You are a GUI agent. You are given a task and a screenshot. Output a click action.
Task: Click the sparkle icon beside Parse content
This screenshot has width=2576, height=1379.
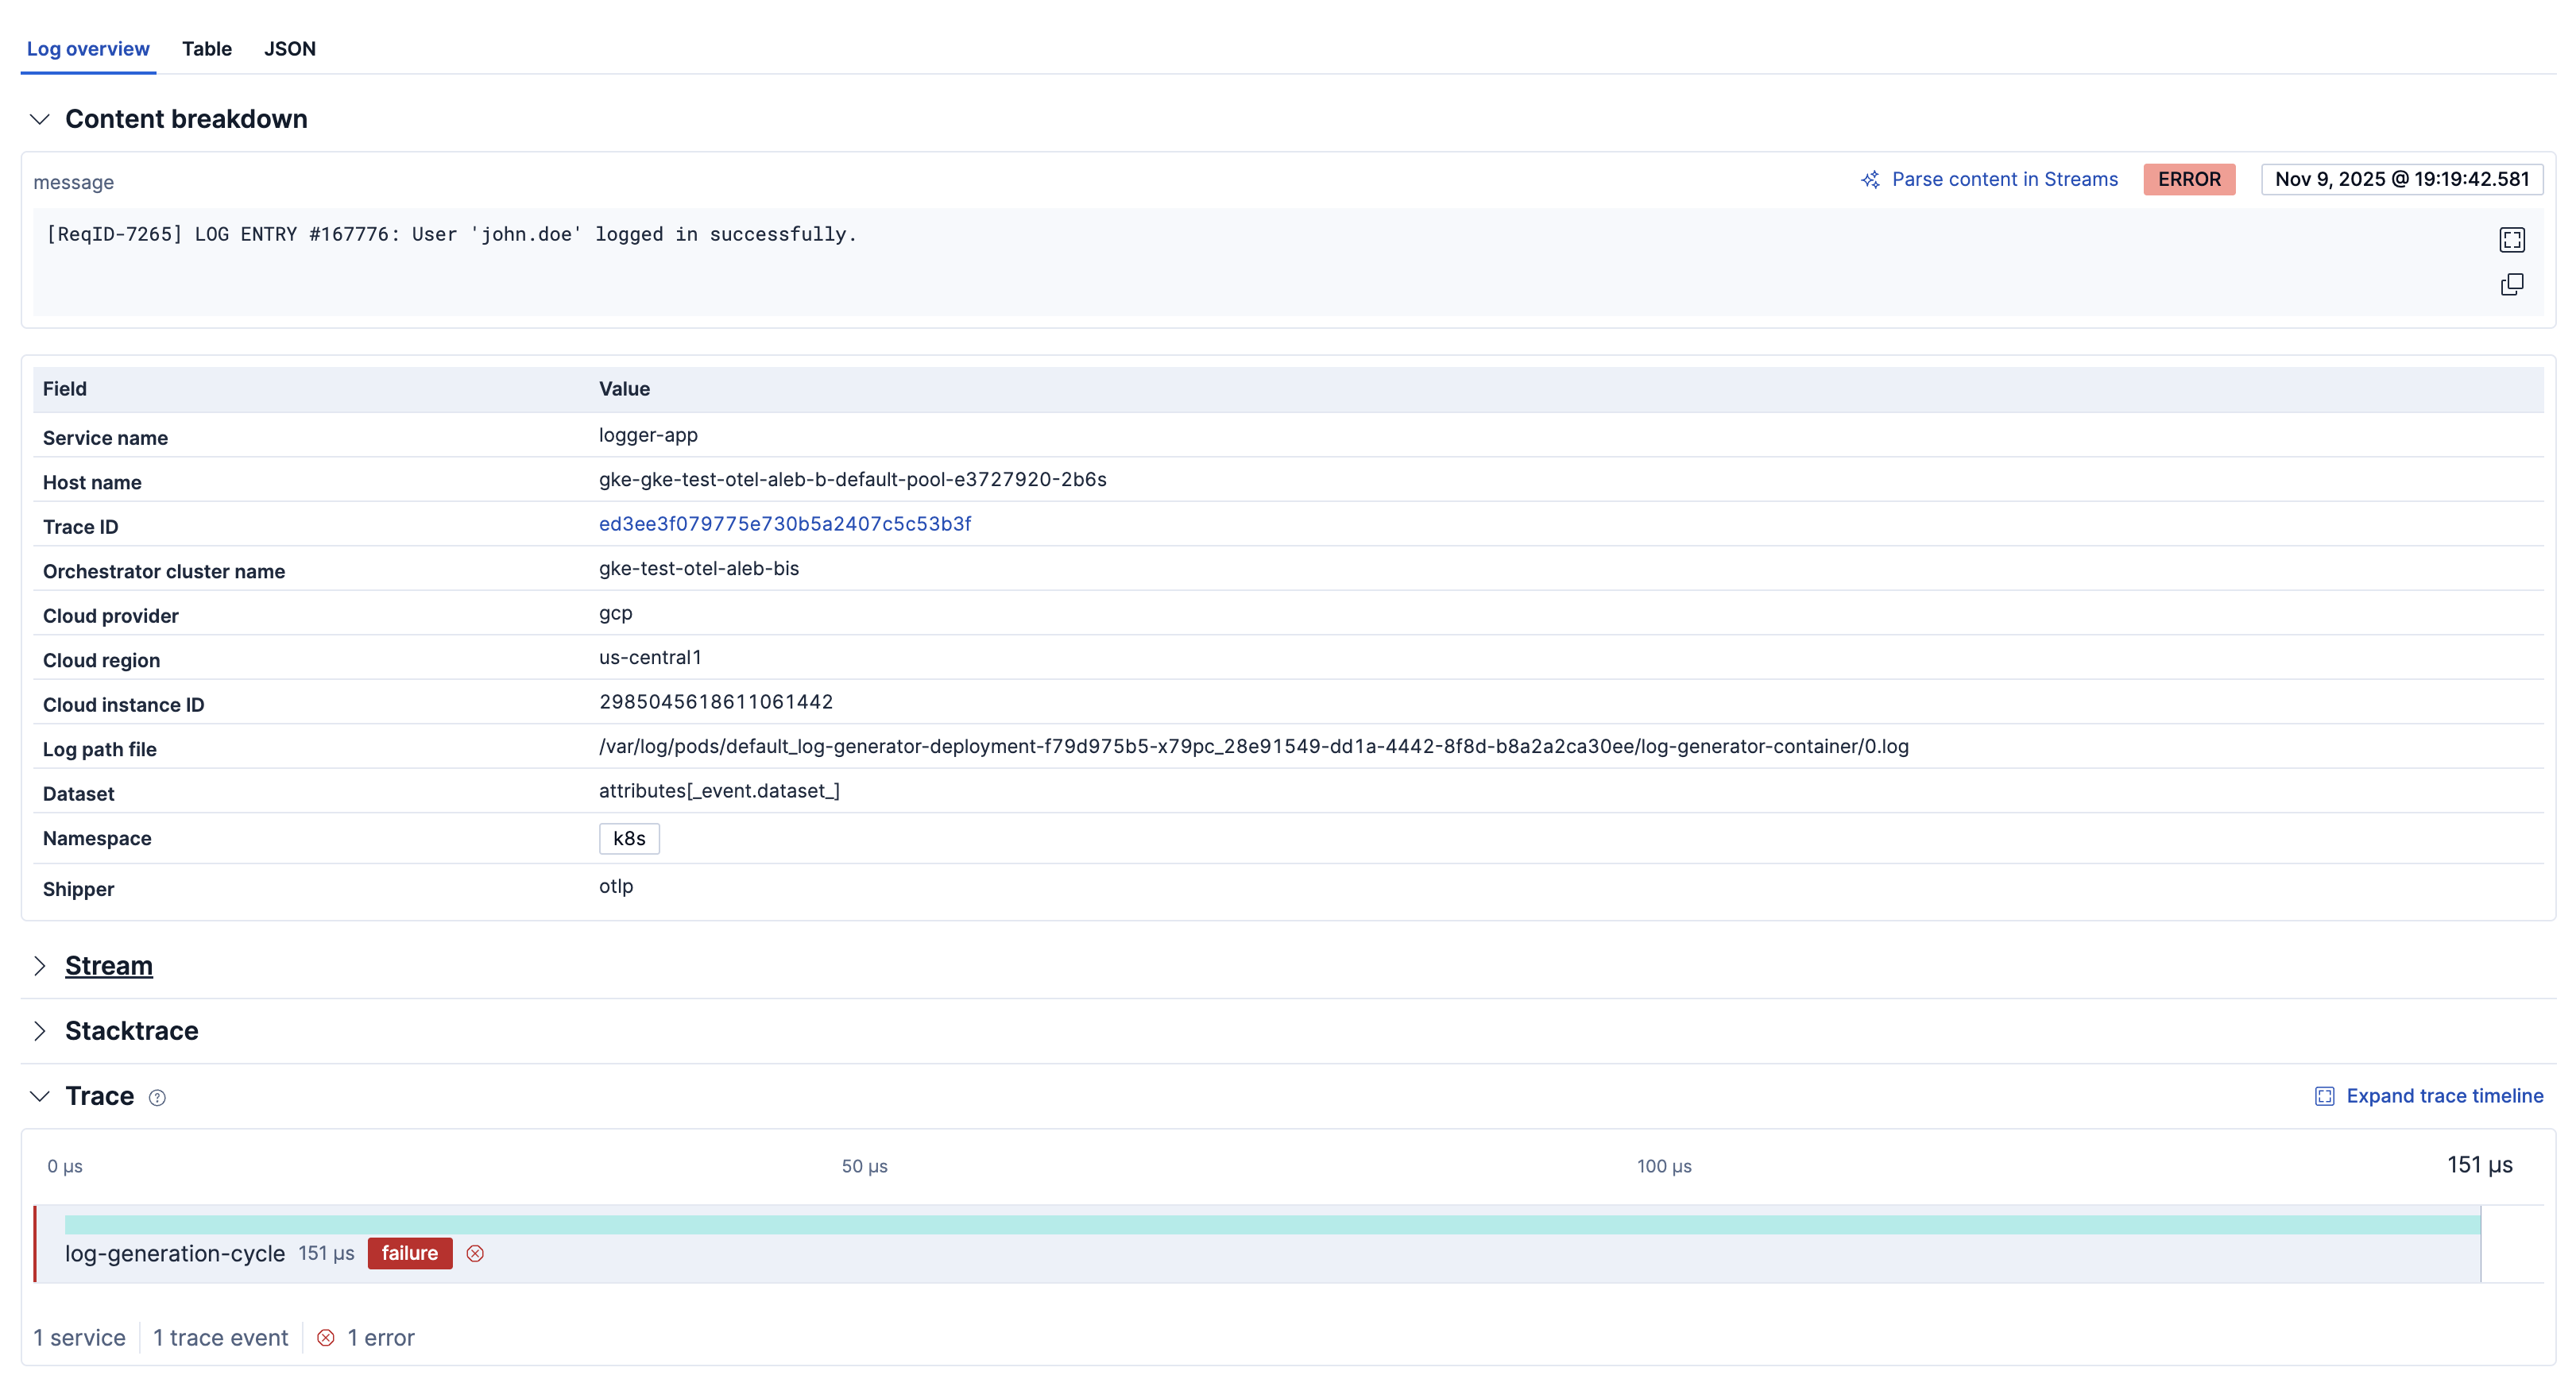1870,180
